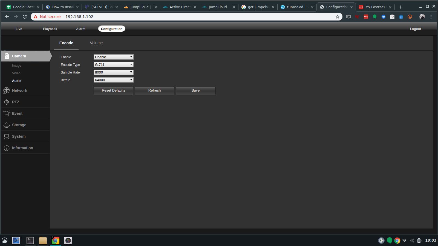
Task: Open the Enable audio dropdown
Action: coord(113,57)
